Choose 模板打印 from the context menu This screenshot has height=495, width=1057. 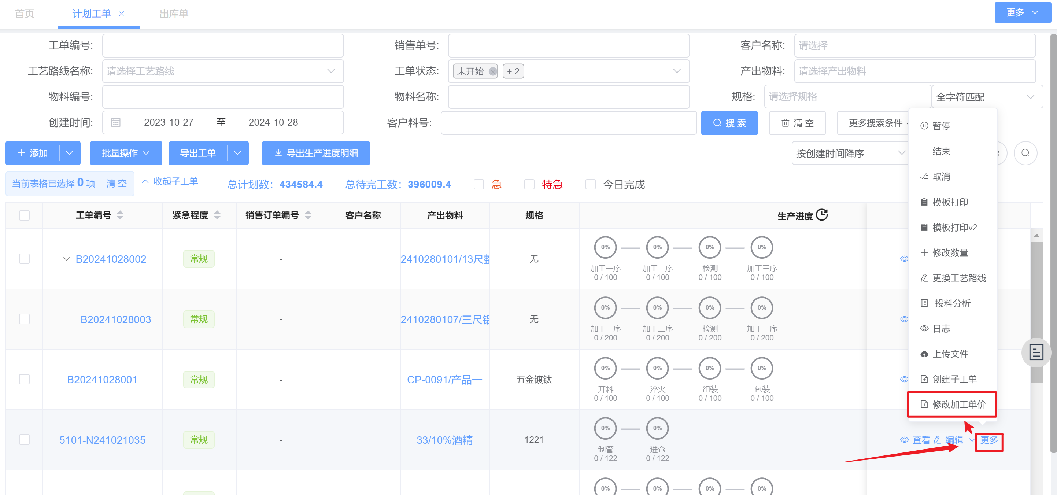pos(953,202)
